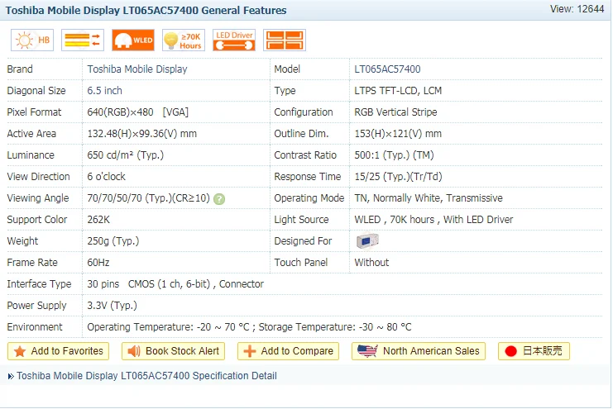Add this panel to Favorites
Screen dimensions: 613x409
tap(58, 351)
